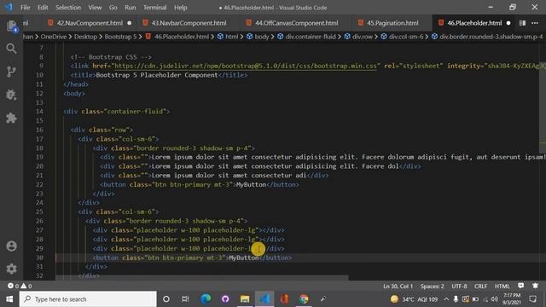Click the Bootstrap 5 breadcrumb segment
This screenshot has width=546, height=307.
coord(120,37)
